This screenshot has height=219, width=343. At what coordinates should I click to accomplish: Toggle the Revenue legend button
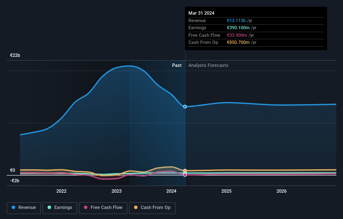click(24, 208)
